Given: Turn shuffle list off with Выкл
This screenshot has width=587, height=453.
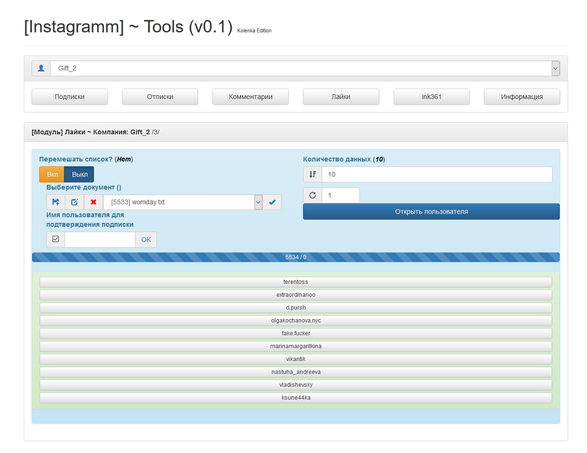Looking at the screenshot, I should click(80, 174).
